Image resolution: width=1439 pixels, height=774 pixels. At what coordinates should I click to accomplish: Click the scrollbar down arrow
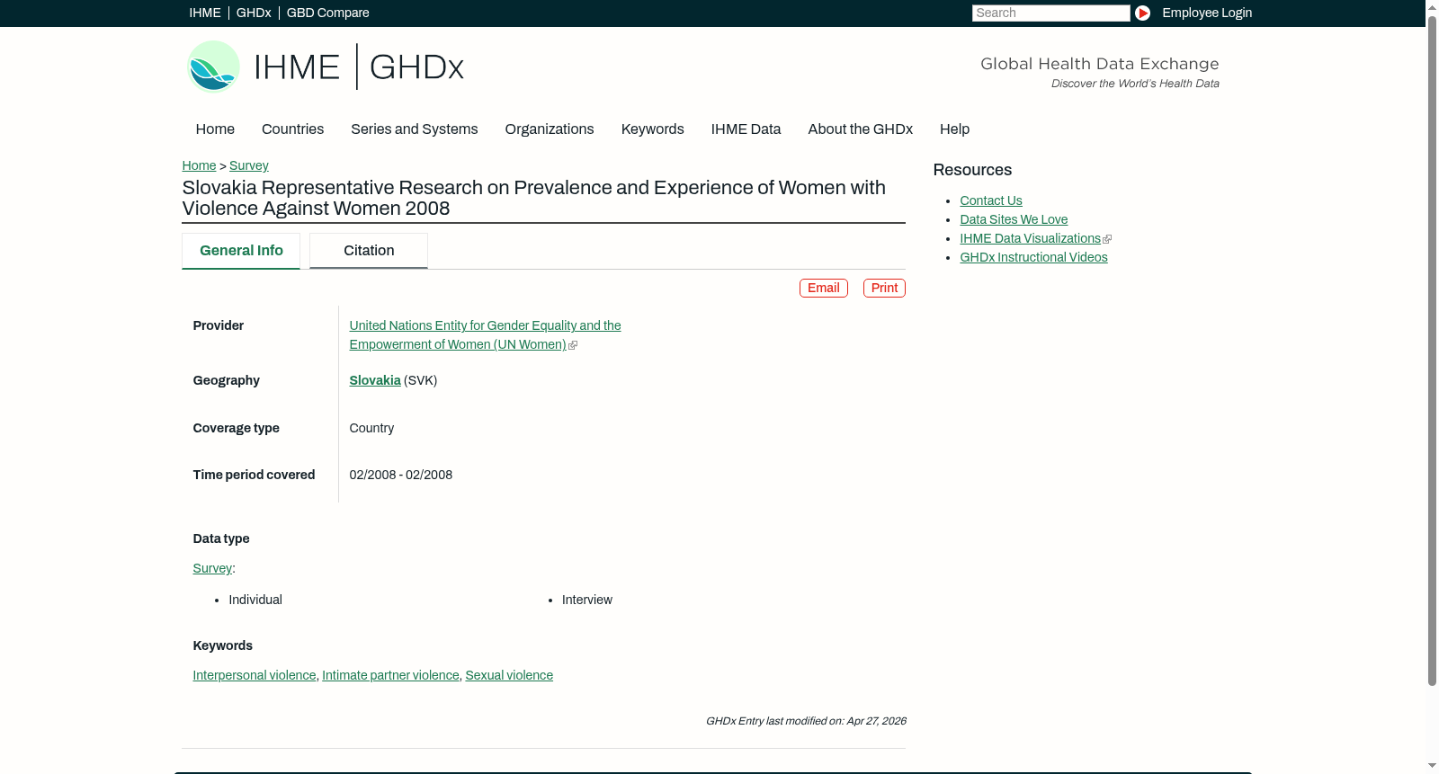tap(1432, 767)
